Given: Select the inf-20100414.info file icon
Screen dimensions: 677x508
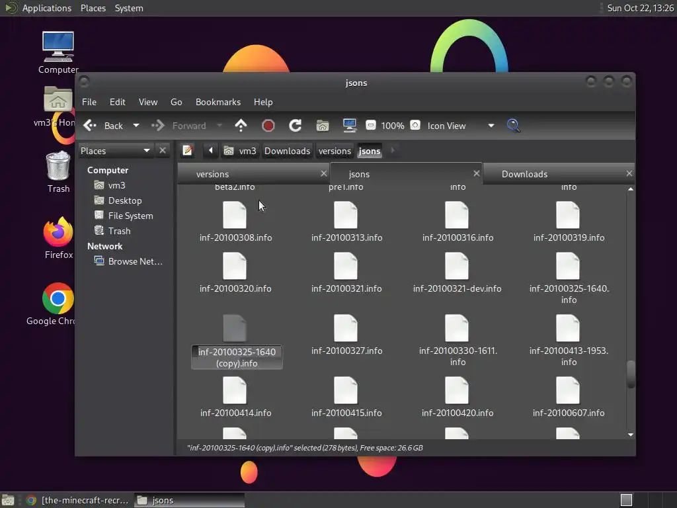Looking at the screenshot, I should pyautogui.click(x=235, y=390).
